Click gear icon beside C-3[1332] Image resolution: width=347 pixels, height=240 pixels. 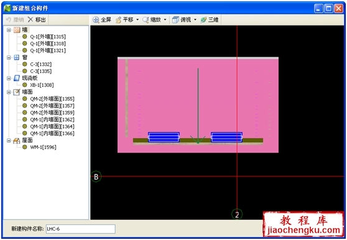point(25,64)
